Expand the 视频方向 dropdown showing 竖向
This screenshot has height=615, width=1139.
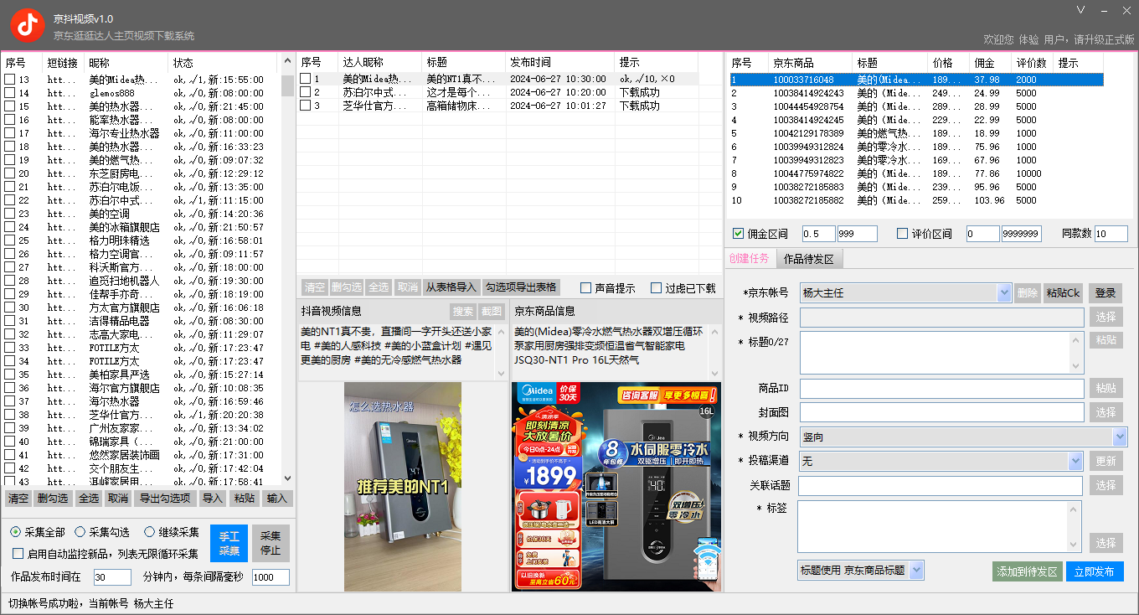1120,437
